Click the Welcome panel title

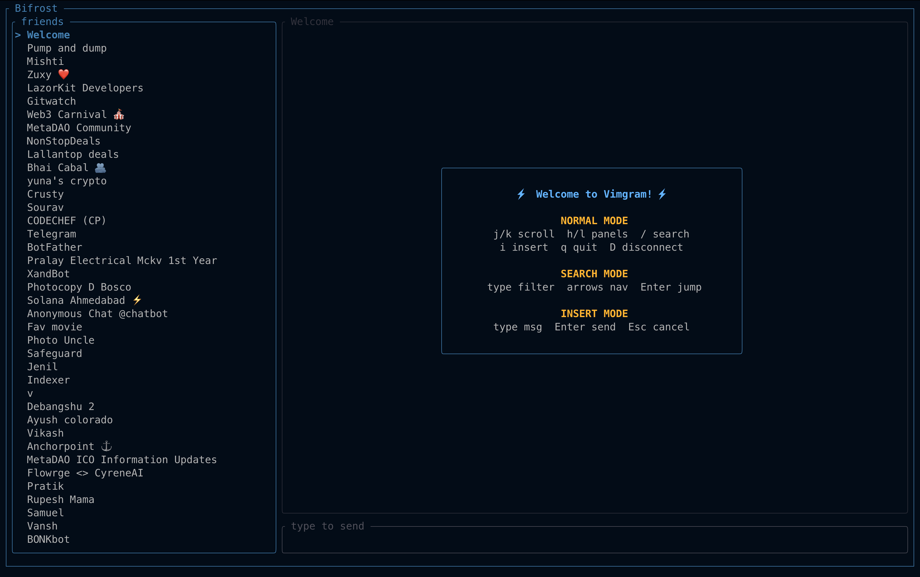click(312, 21)
